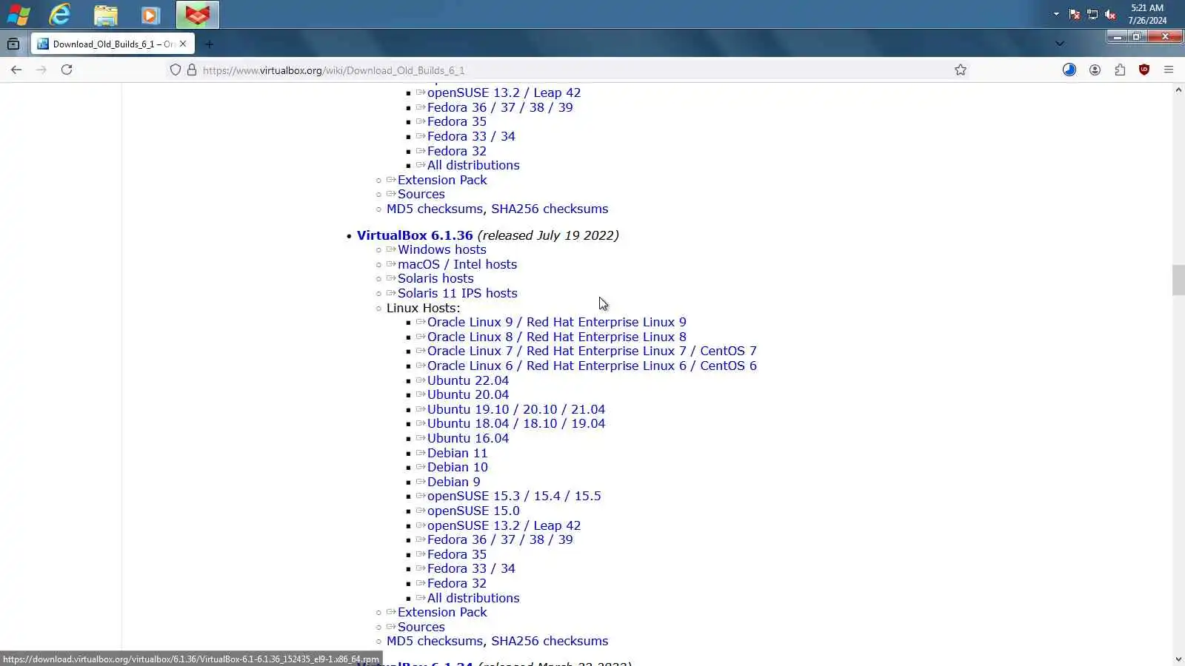The image size is (1185, 666).
Task: Open the taskbar clock and date
Action: 1147,14
